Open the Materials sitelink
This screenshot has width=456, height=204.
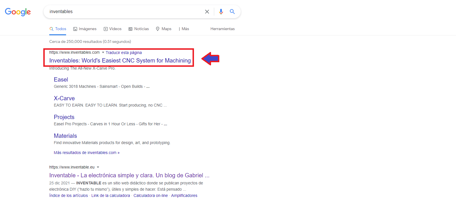tap(66, 136)
